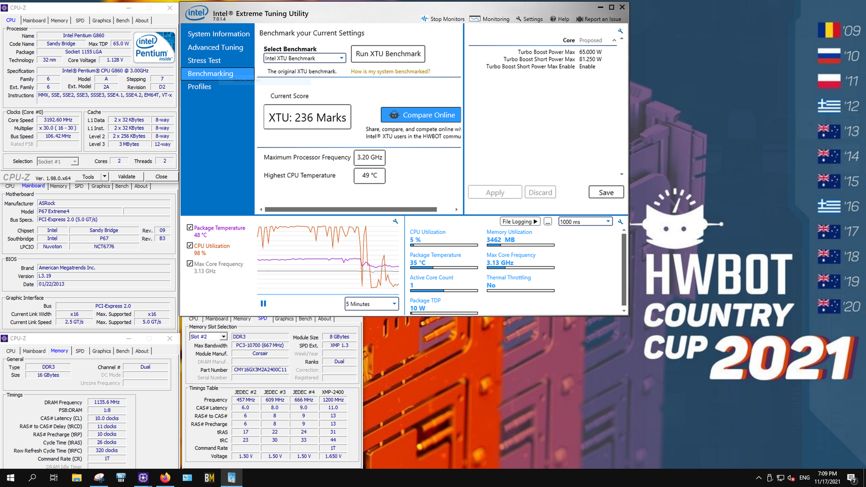
Task: Click the Help question mark icon
Action: click(x=553, y=19)
